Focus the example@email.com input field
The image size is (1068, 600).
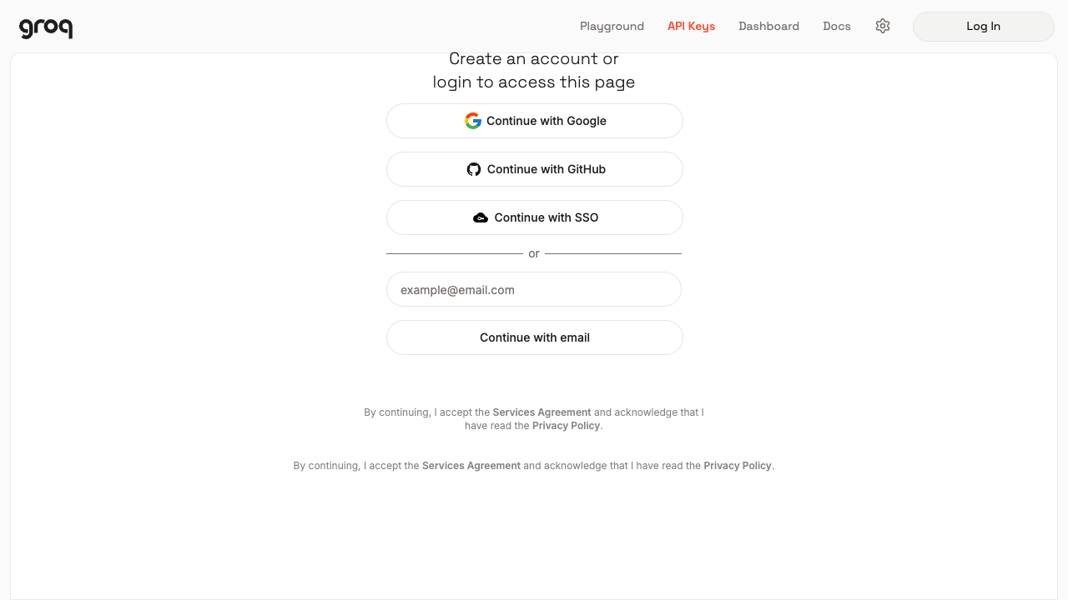[534, 289]
